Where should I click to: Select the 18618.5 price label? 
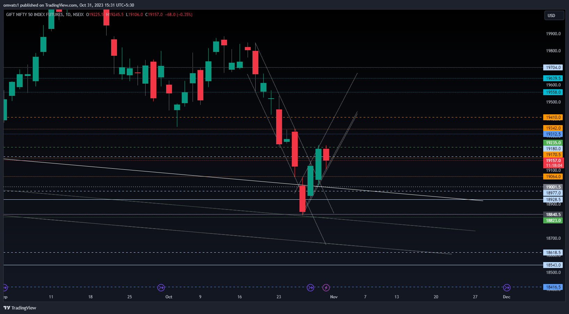pyautogui.click(x=553, y=253)
